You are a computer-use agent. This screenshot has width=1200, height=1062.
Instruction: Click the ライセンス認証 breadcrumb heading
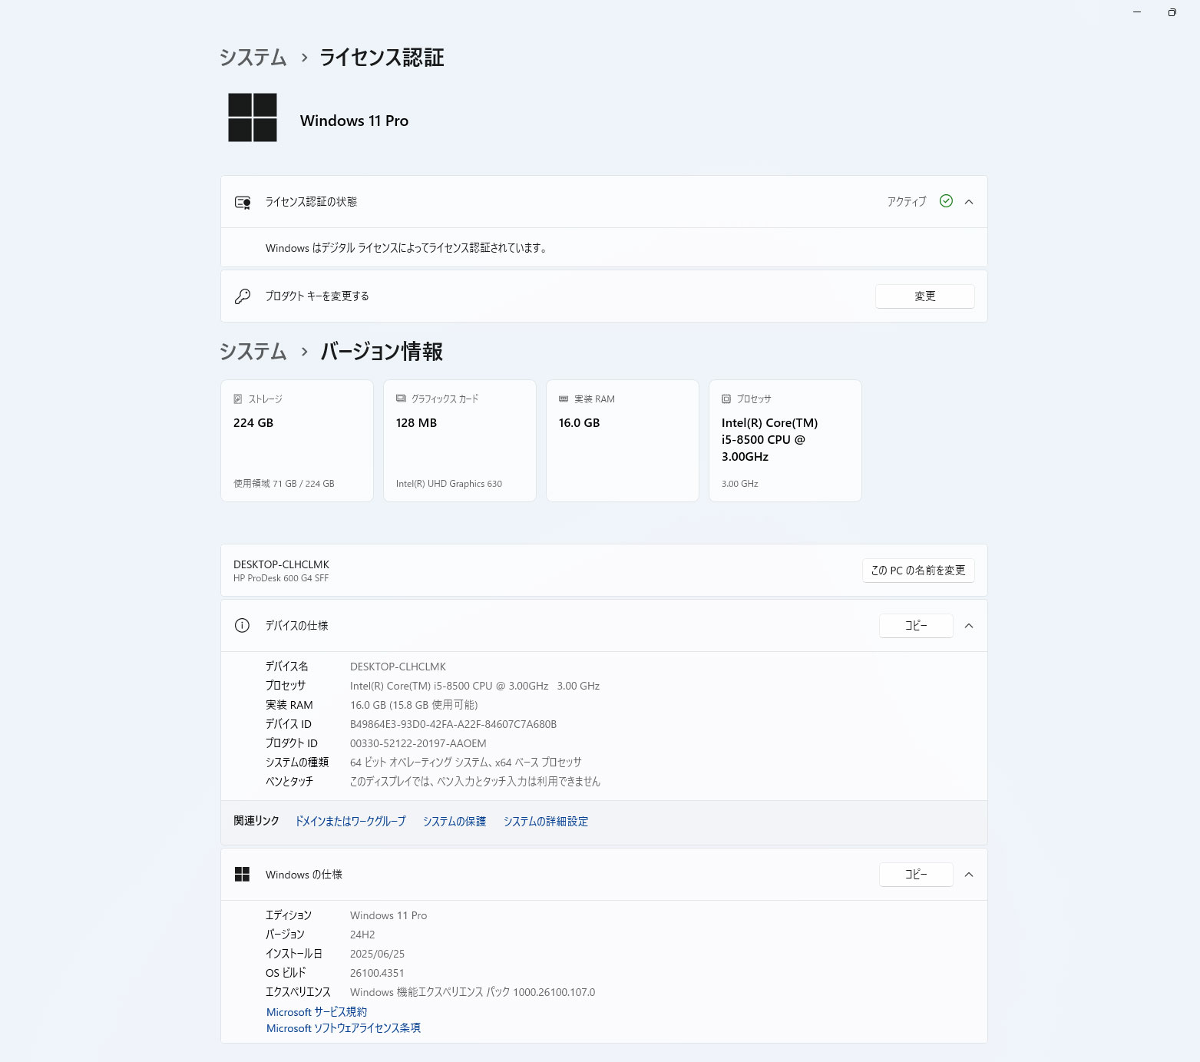click(382, 58)
